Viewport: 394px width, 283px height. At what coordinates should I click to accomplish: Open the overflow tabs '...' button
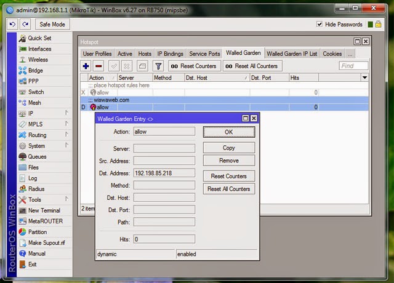point(350,54)
